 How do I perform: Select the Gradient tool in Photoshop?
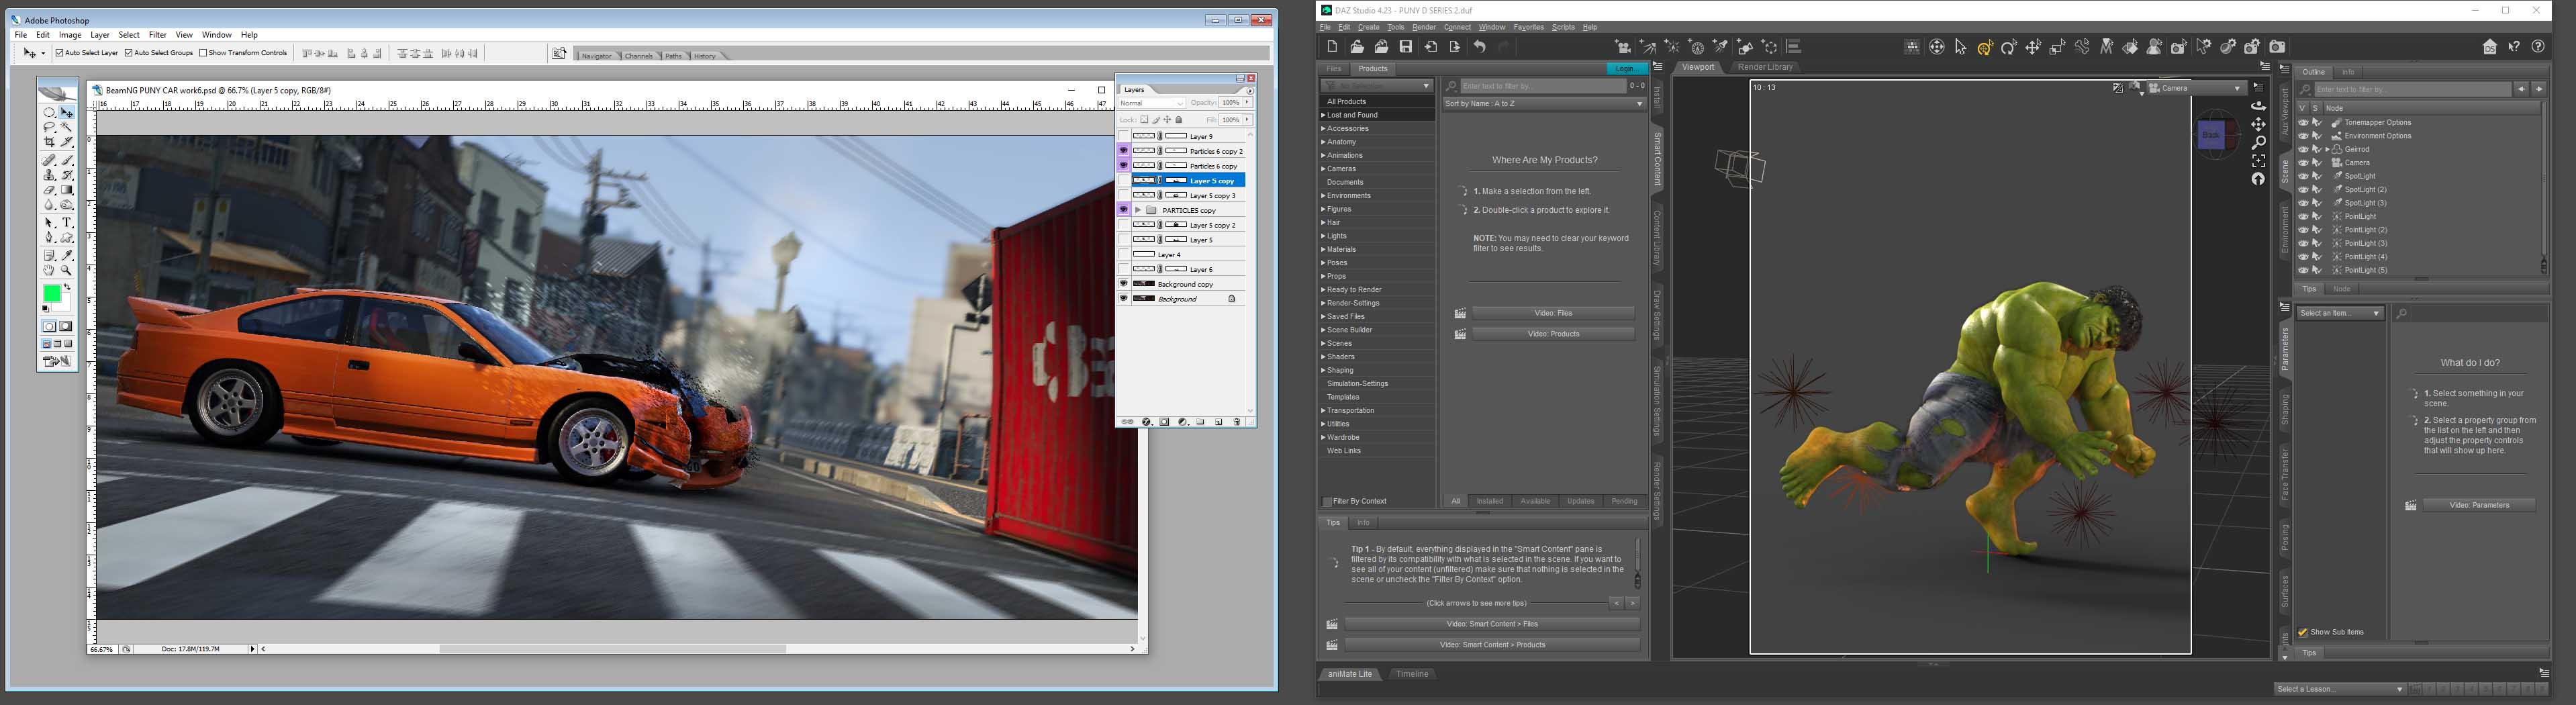(67, 190)
